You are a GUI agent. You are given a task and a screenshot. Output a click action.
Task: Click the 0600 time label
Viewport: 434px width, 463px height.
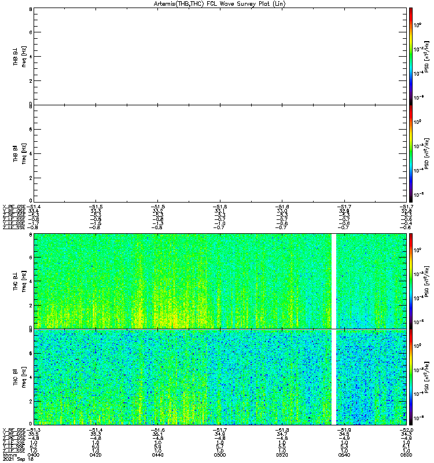406,455
